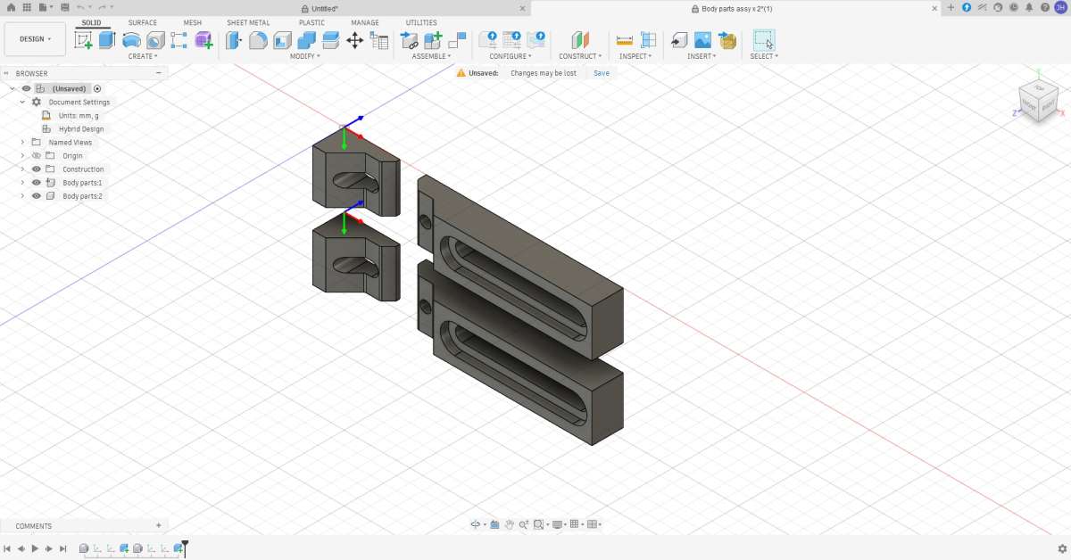Open the Change Parameters tool

click(x=379, y=40)
